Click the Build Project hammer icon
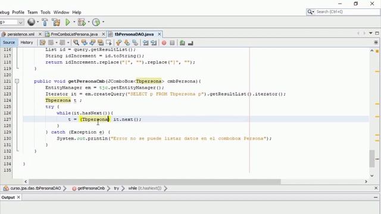Image resolution: width=381 pixels, height=214 pixels. [x=45, y=22]
